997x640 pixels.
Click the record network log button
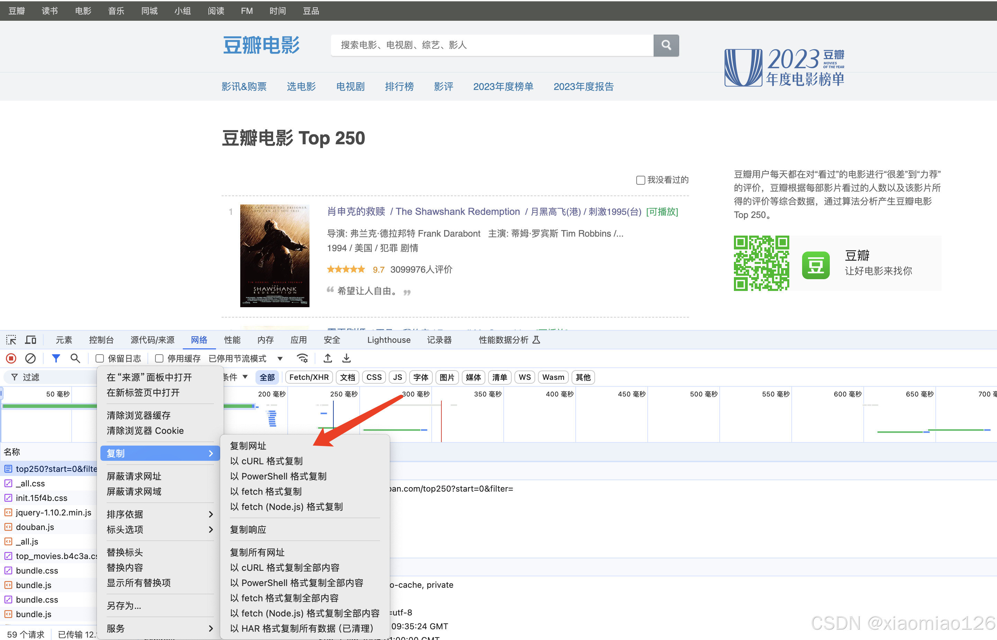pyautogui.click(x=11, y=358)
